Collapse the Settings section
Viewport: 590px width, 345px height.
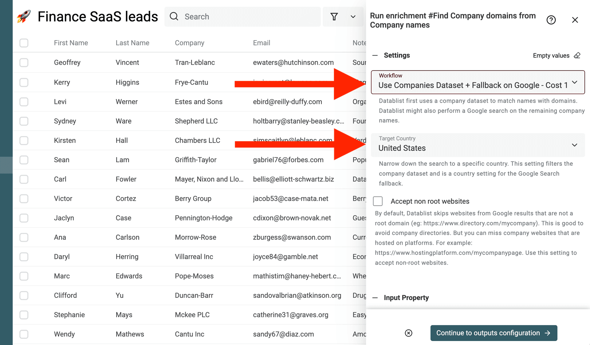375,55
